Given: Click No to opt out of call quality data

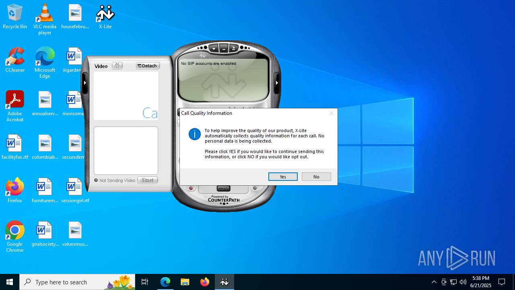Looking at the screenshot, I should pos(316,177).
